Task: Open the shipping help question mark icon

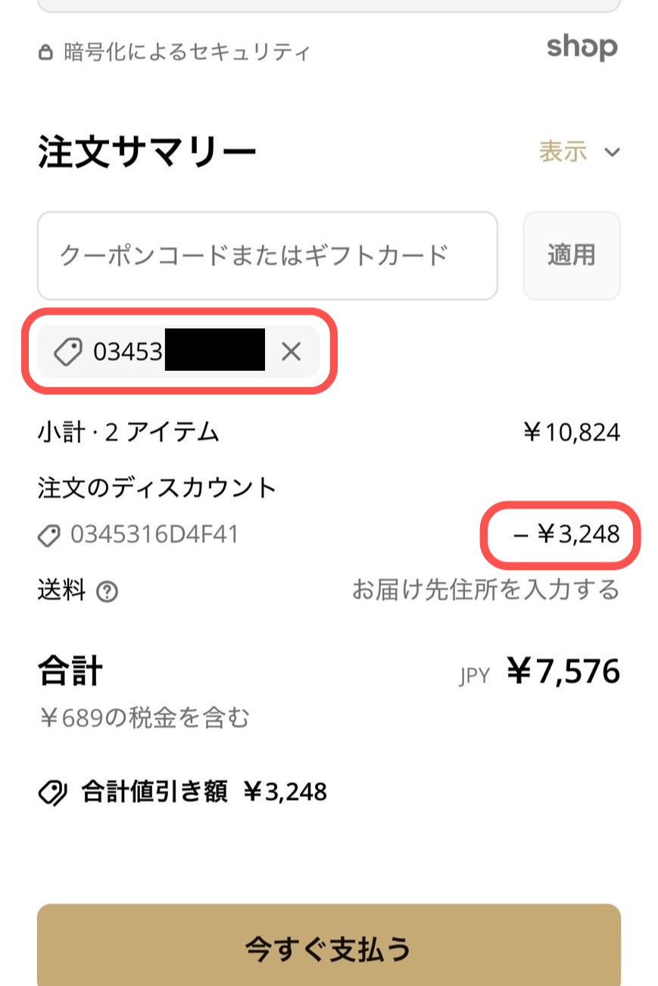Action: tap(108, 592)
